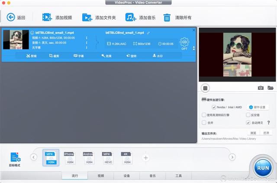Viewport: 277px width, 183px height.
Task: Click the 浏览 browse button
Action: (253, 133)
